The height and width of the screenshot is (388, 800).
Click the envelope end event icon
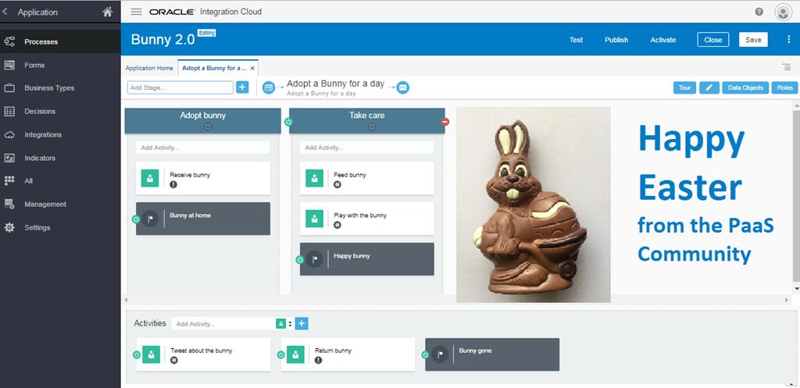(x=403, y=87)
